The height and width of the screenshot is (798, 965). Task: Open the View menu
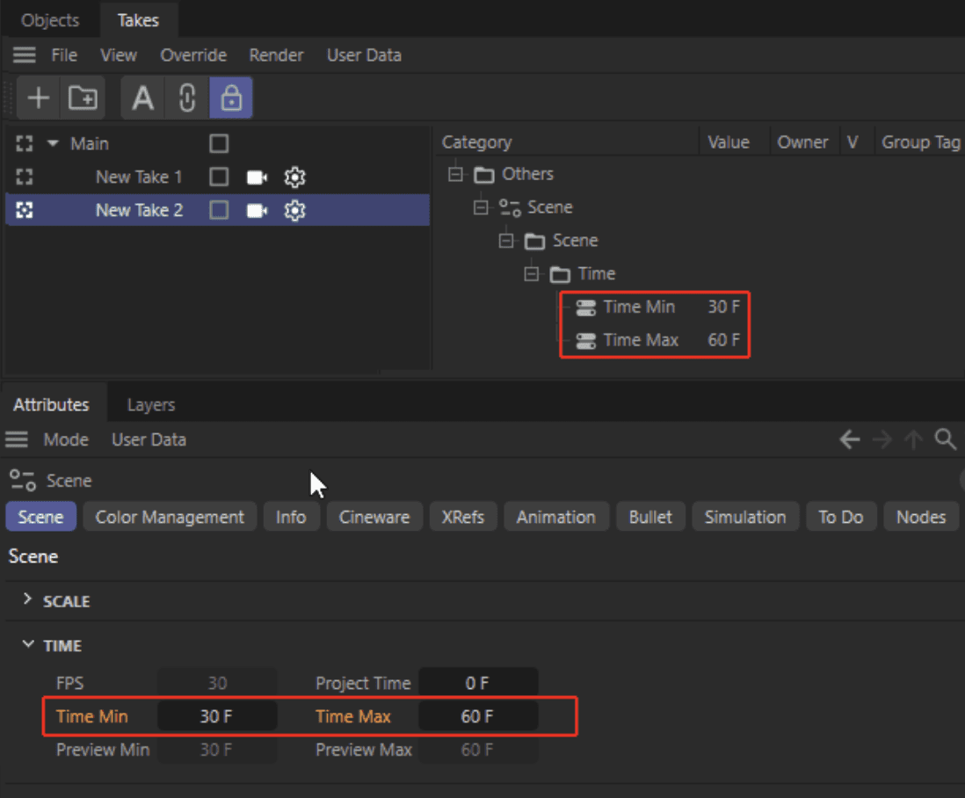pos(118,55)
